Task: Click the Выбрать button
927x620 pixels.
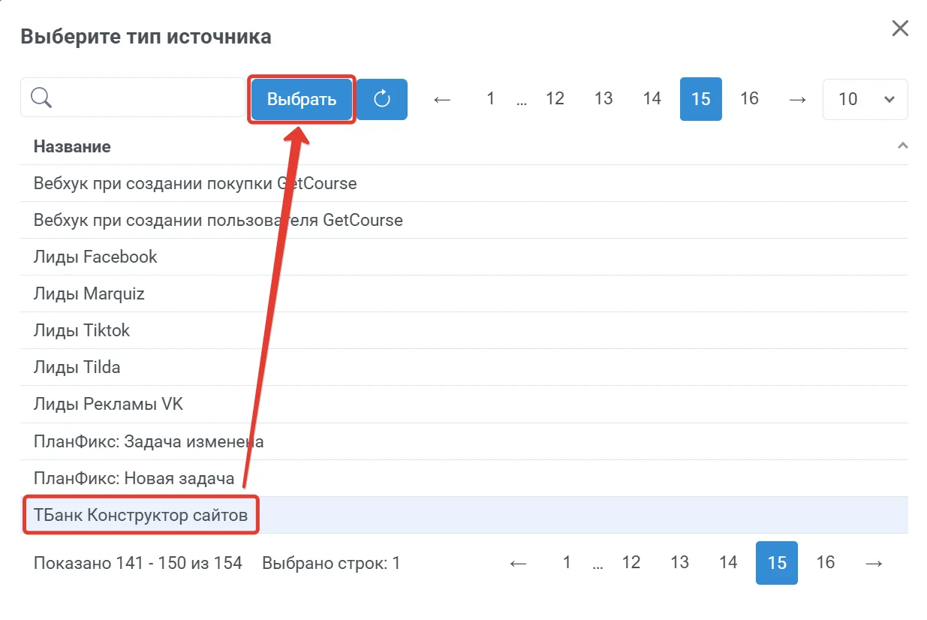Action: 302,99
